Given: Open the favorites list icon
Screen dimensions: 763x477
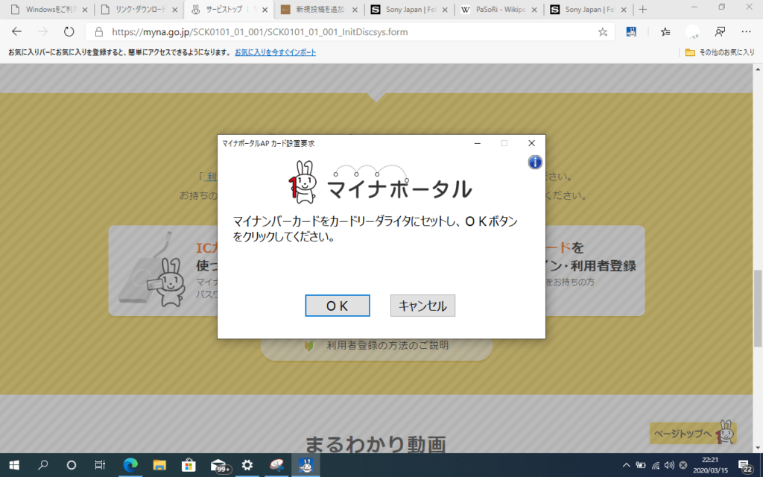Looking at the screenshot, I should 665,31.
